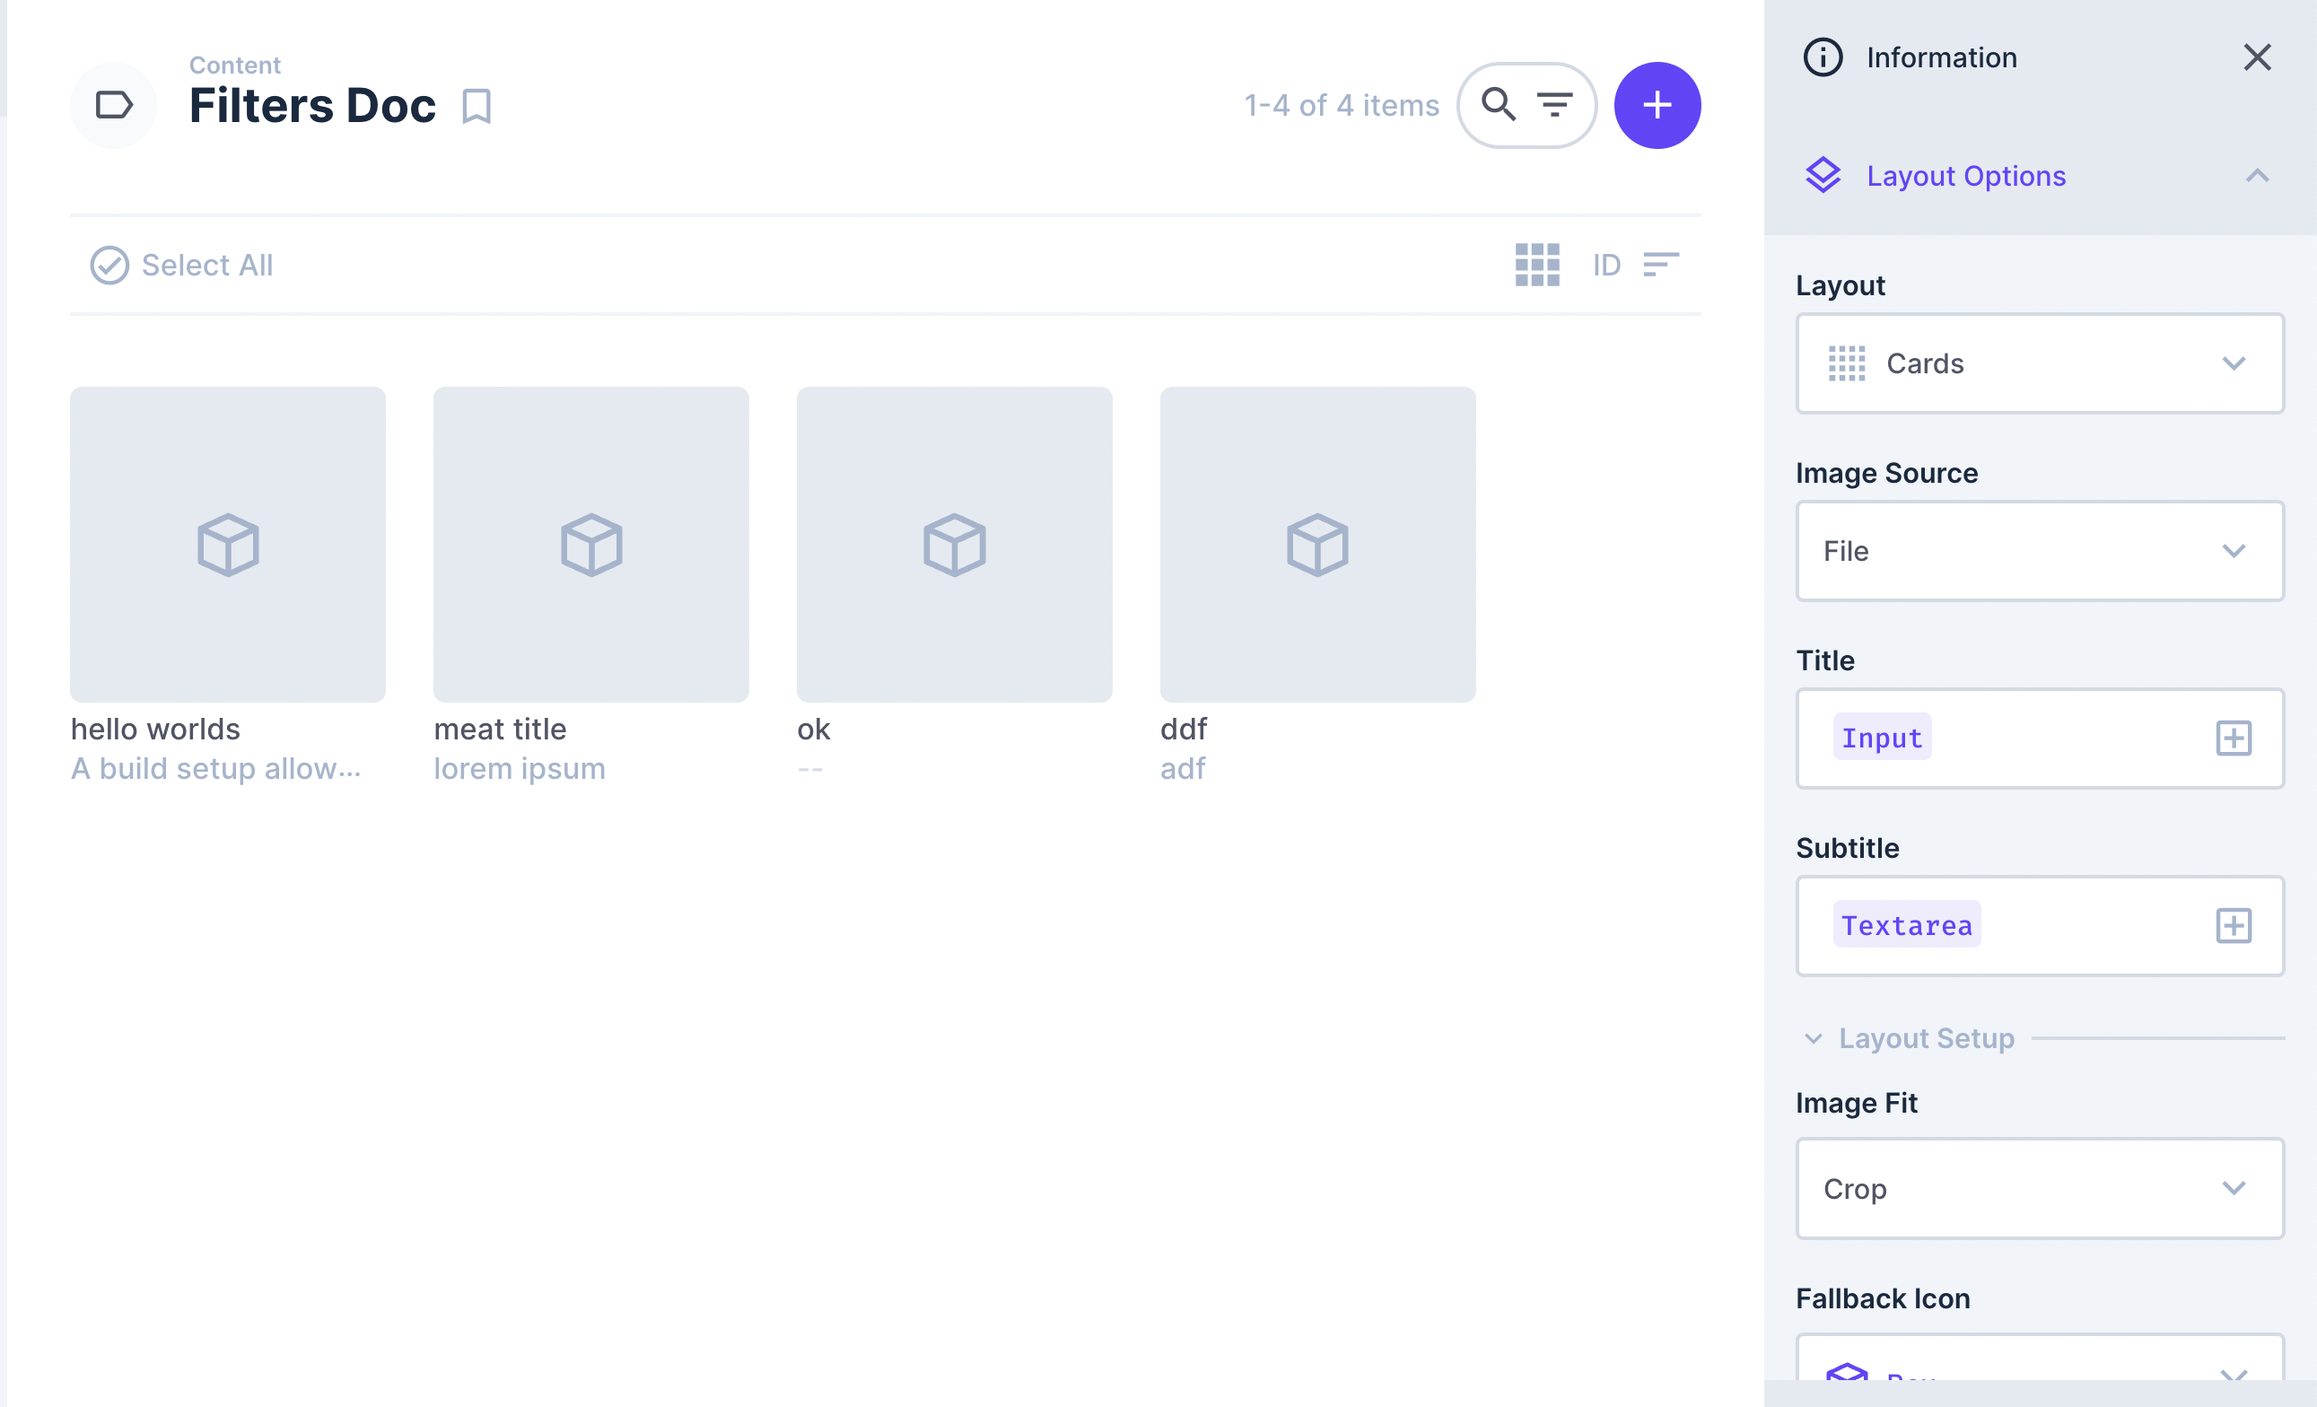Collapse the Layout Setup section
Screen dimensions: 2317x1407
1814,1038
